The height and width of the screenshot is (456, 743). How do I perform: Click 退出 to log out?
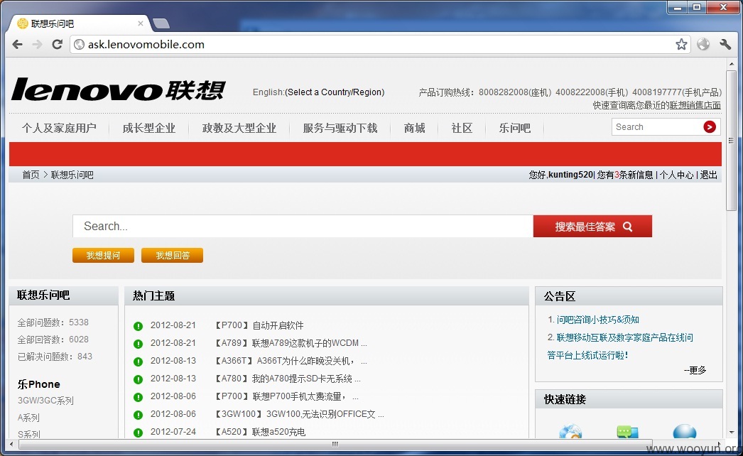click(708, 175)
